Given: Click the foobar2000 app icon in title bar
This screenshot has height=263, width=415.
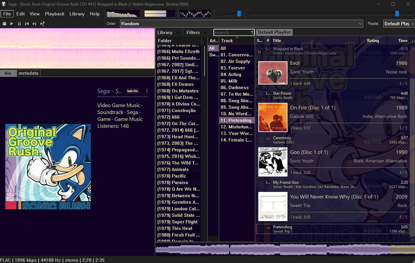Looking at the screenshot, I should [4, 4].
